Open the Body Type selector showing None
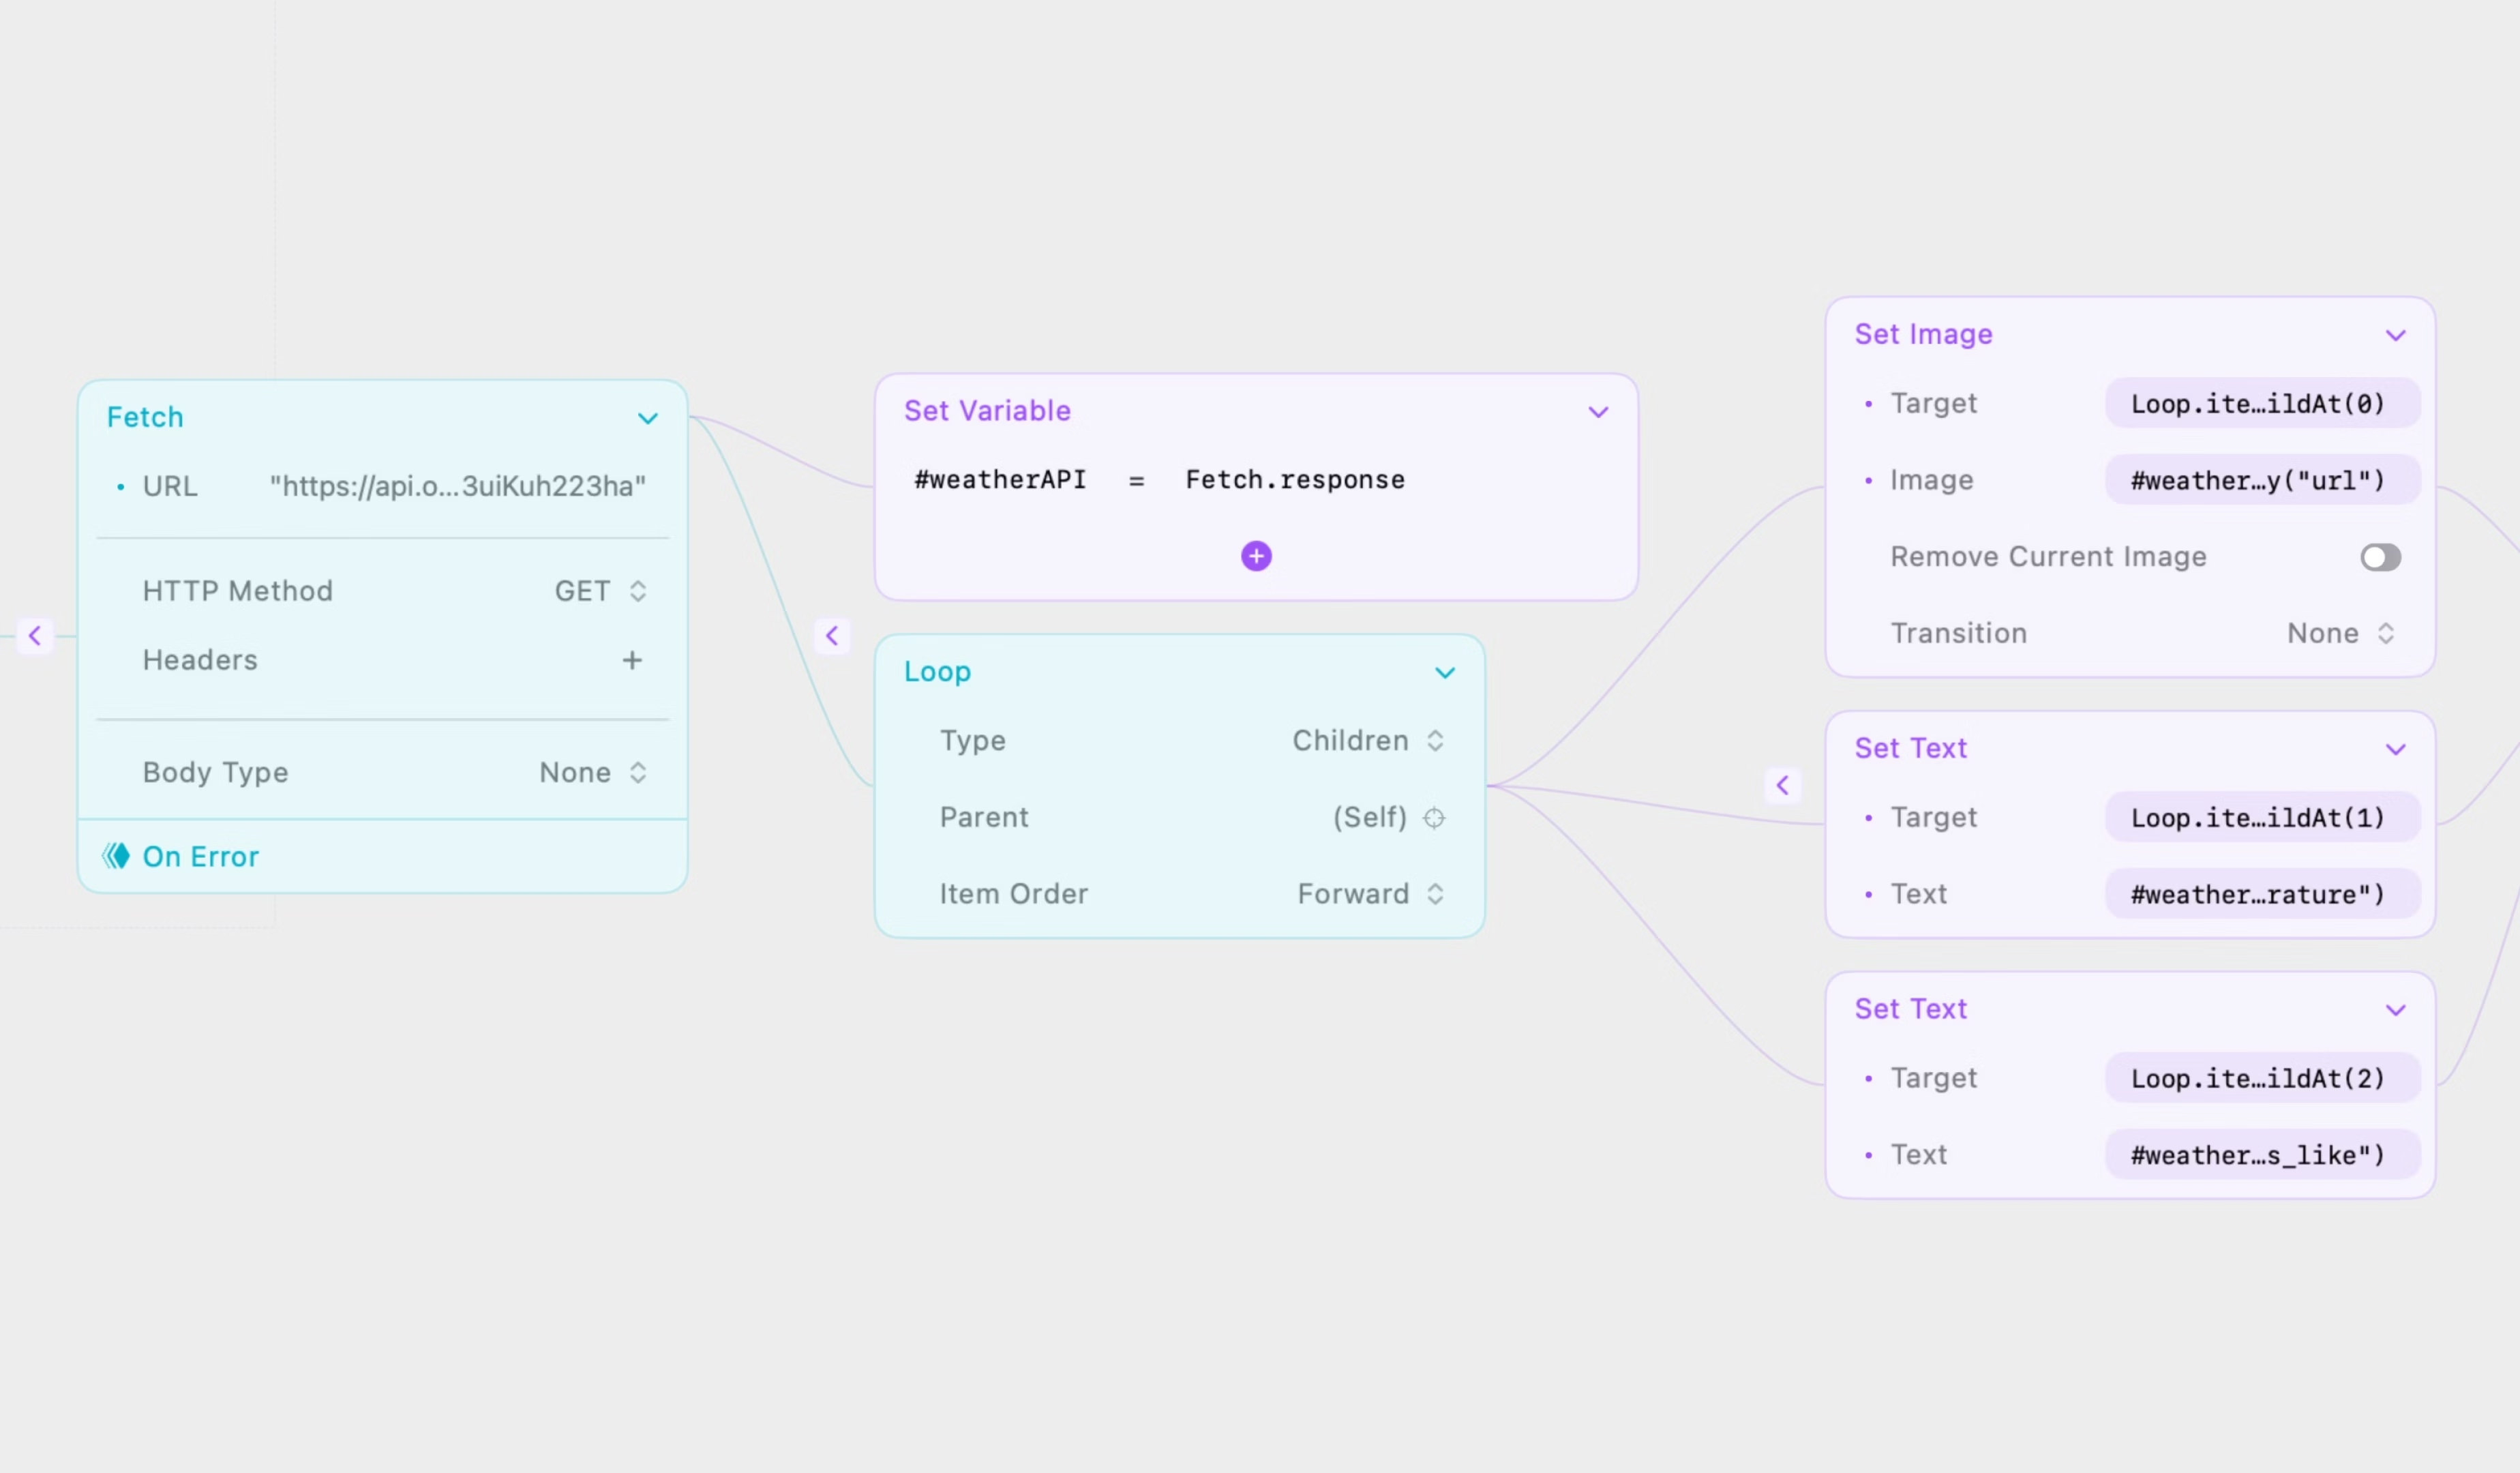This screenshot has width=2520, height=1473. point(591,772)
